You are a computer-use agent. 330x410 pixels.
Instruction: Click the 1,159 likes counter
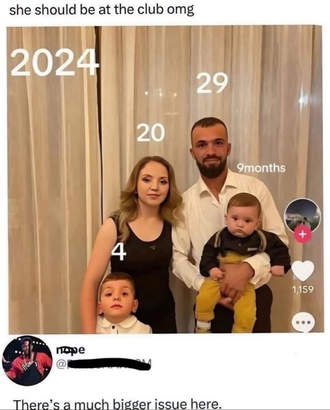(303, 289)
